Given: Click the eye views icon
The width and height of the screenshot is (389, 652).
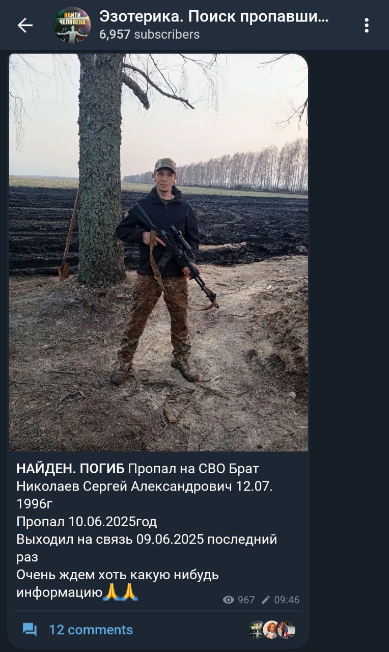Looking at the screenshot, I should [x=229, y=600].
